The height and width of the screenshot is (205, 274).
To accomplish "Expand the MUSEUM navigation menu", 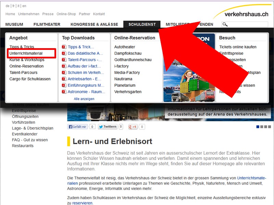I will (x=14, y=24).
